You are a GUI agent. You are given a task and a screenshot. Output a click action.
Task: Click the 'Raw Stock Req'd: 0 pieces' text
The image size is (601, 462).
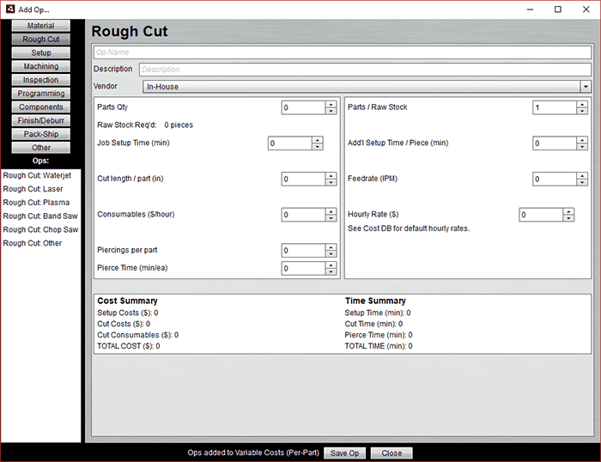(145, 125)
